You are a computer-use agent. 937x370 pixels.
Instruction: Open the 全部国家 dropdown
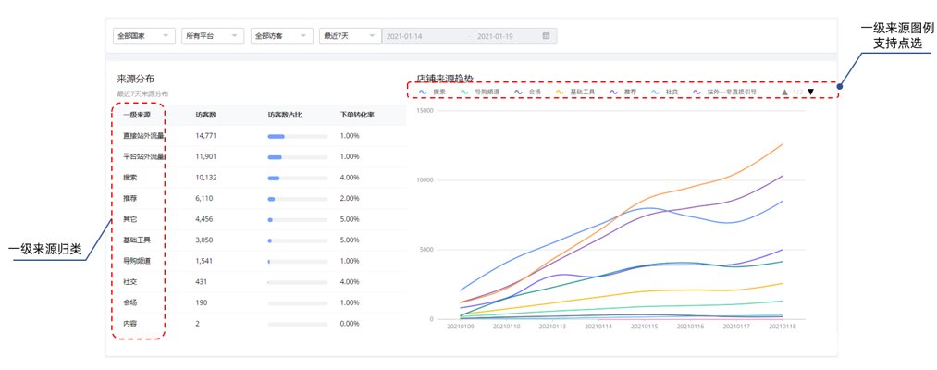pyautogui.click(x=144, y=36)
